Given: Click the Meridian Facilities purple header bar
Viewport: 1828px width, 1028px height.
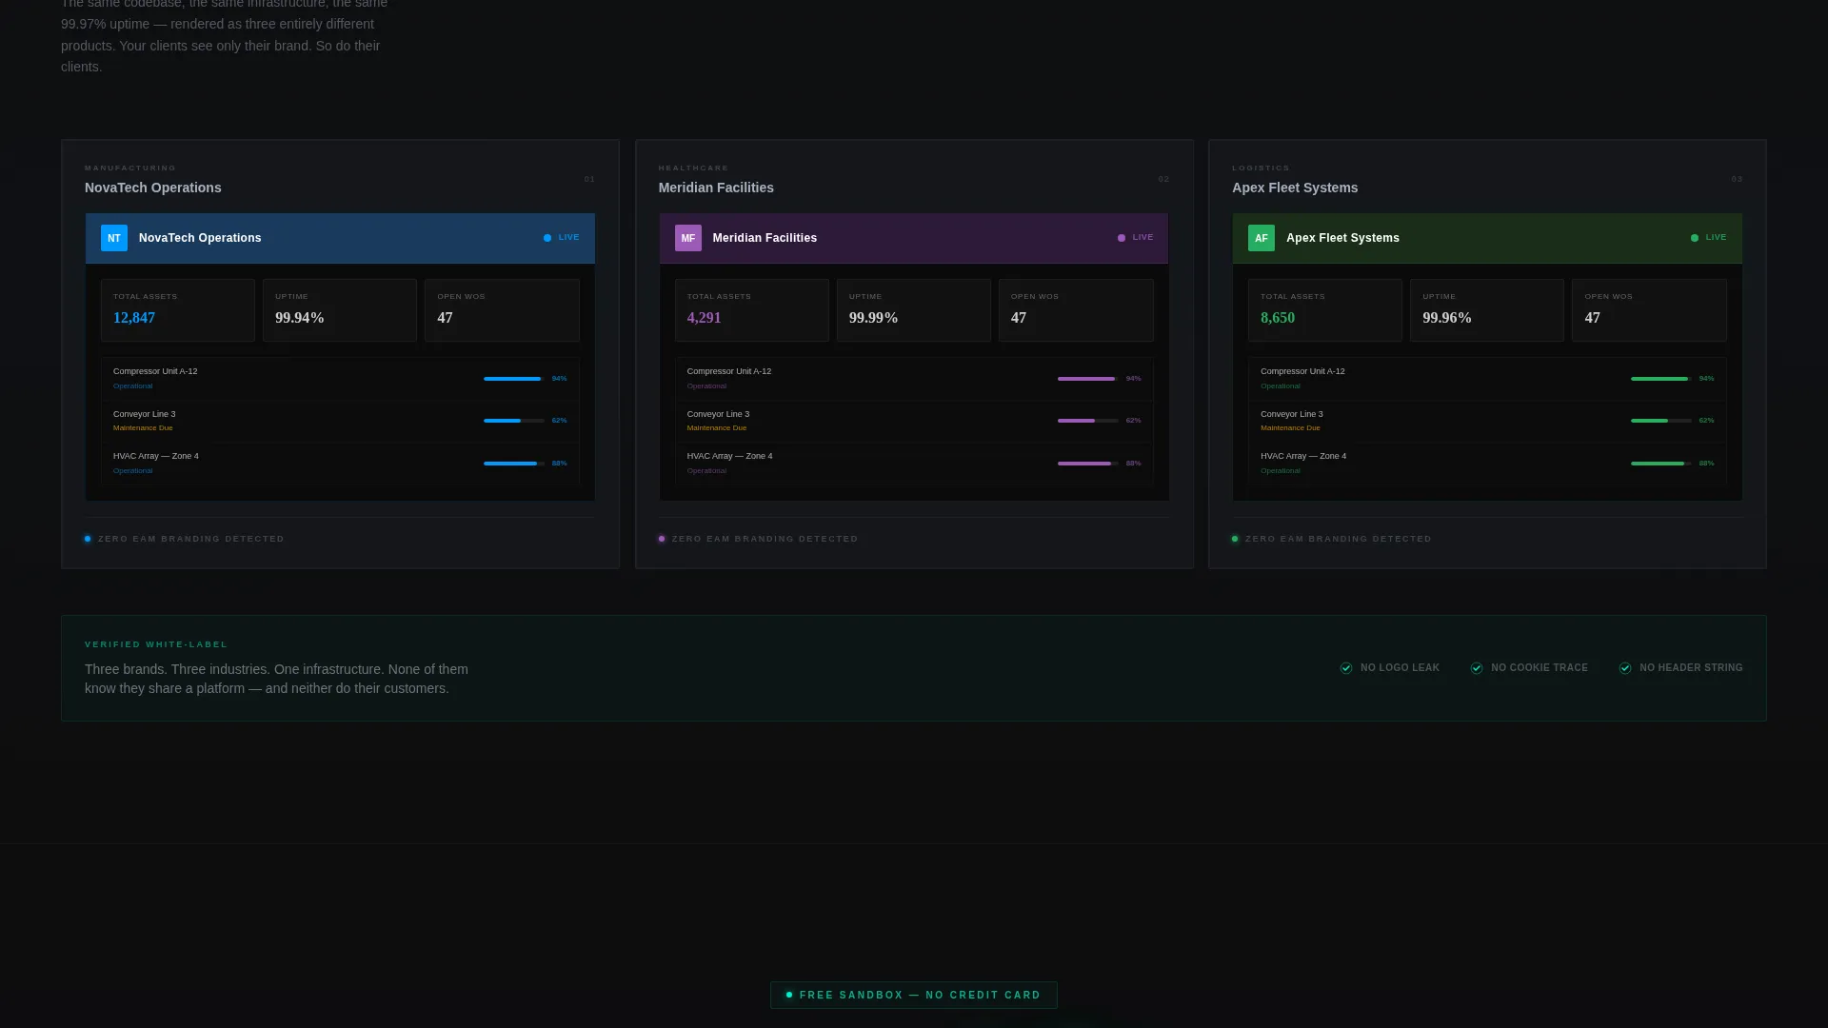Looking at the screenshot, I should 914,238.
